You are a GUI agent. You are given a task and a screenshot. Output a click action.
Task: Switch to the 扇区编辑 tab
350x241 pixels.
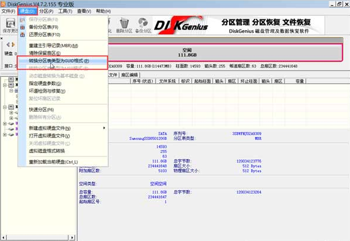pyautogui.click(x=129, y=75)
